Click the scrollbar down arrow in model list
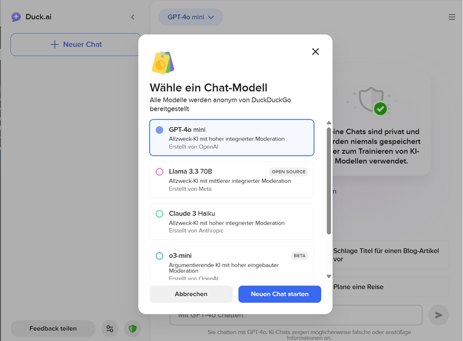This screenshot has width=463, height=341. (x=329, y=277)
